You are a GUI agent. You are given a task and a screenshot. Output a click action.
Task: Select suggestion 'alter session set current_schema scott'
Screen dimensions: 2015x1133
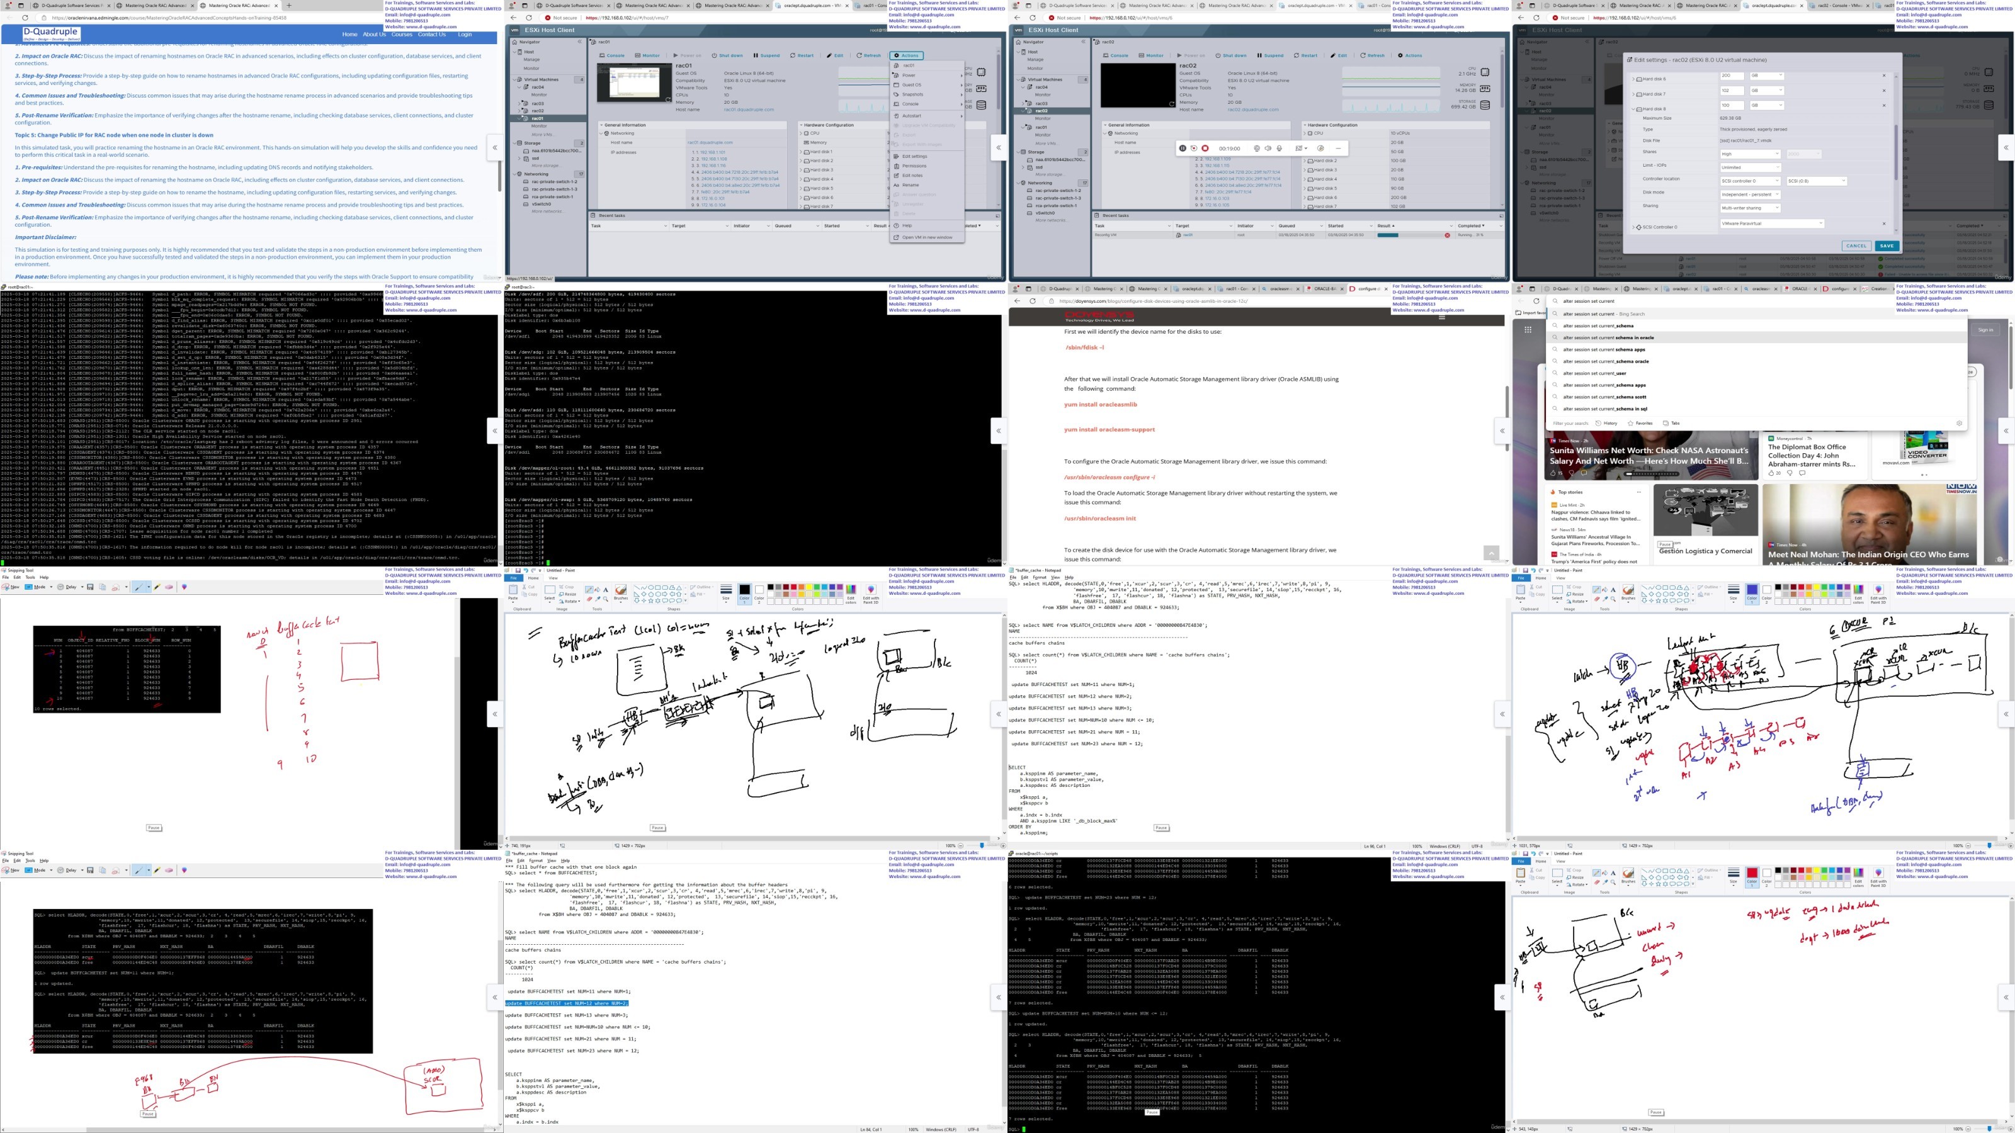click(1756, 397)
